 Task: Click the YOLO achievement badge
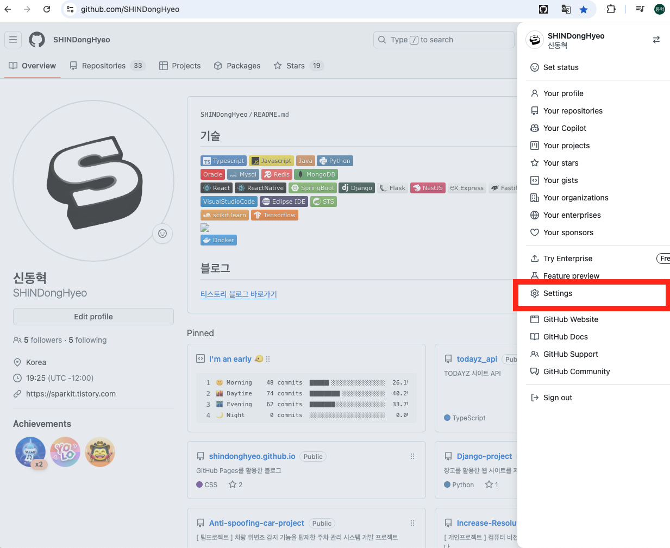click(65, 452)
